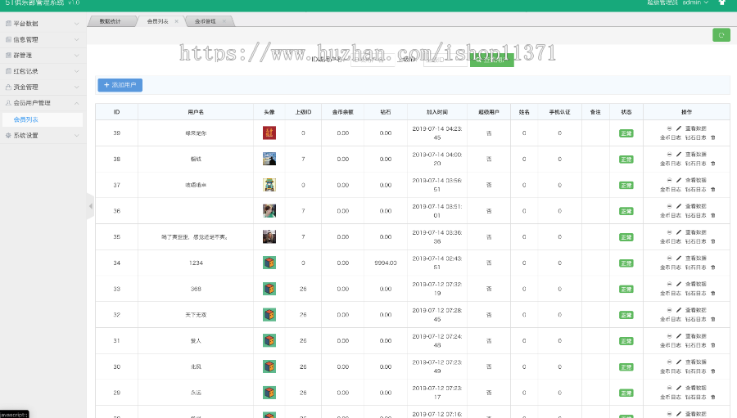The height and width of the screenshot is (418, 737).
Task: Open 查看数据 for user 1234
Action: click(x=695, y=258)
